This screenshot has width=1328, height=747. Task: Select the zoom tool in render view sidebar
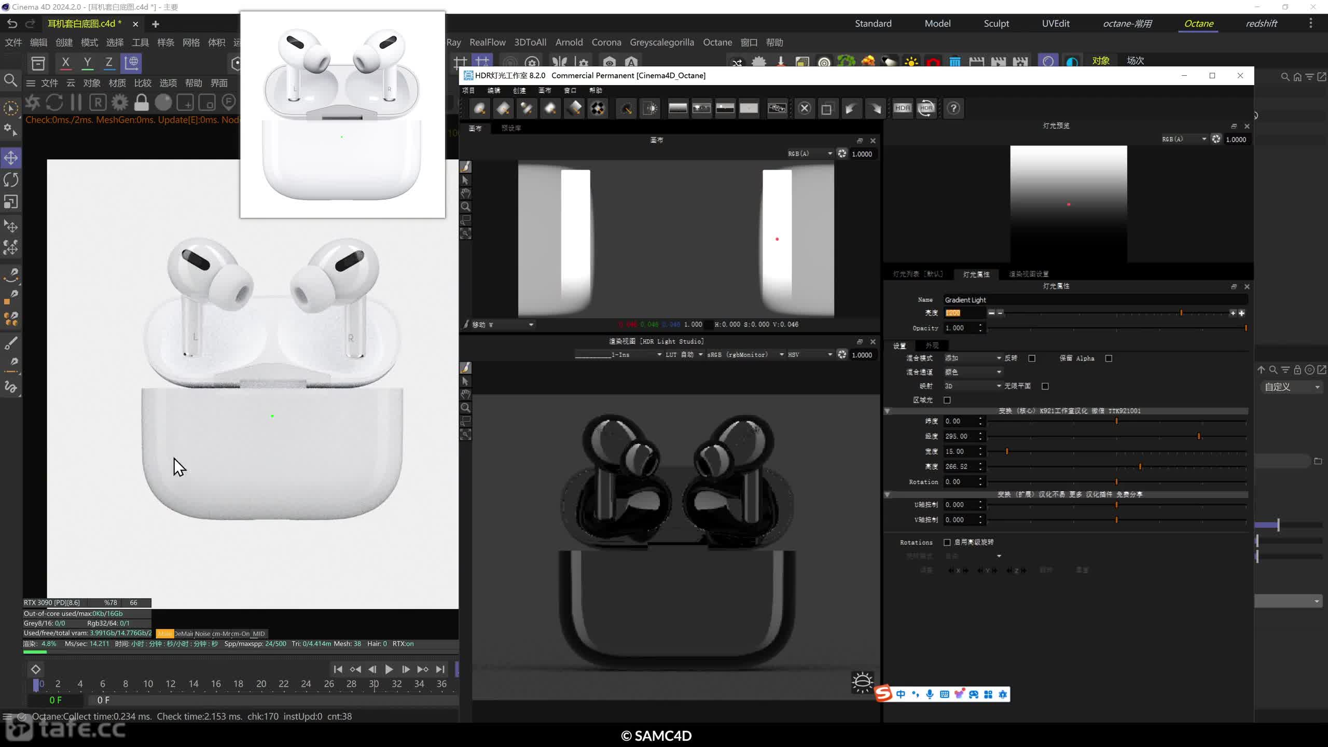tap(465, 408)
